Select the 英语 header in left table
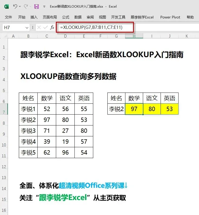Viewport: 199px width, 215px height. [x=84, y=98]
